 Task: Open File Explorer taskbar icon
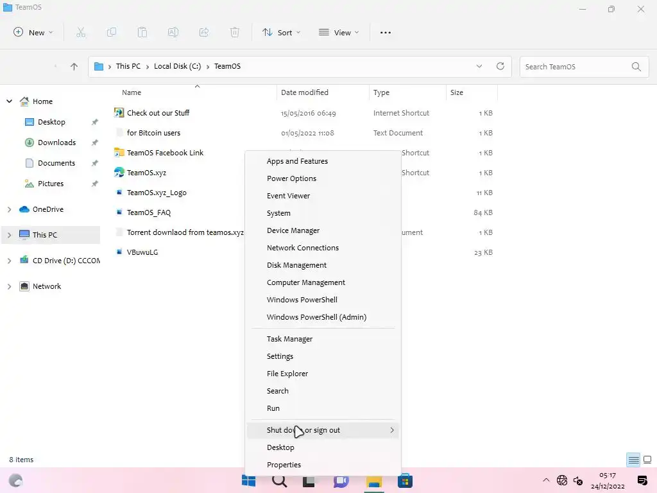click(x=374, y=481)
